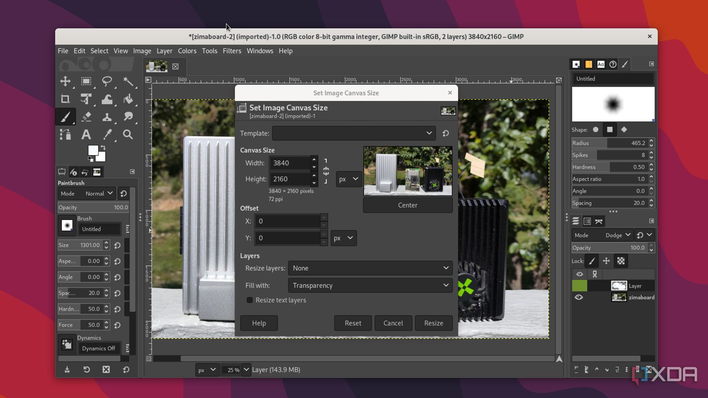Enable Resize text layers checkbox
708x398 pixels.
[250, 300]
